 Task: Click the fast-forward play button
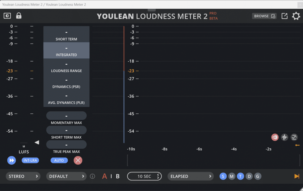click(x=12, y=160)
